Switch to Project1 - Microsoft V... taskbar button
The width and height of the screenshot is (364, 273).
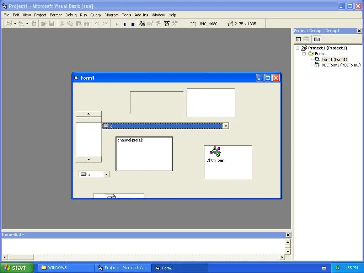pos(123,268)
